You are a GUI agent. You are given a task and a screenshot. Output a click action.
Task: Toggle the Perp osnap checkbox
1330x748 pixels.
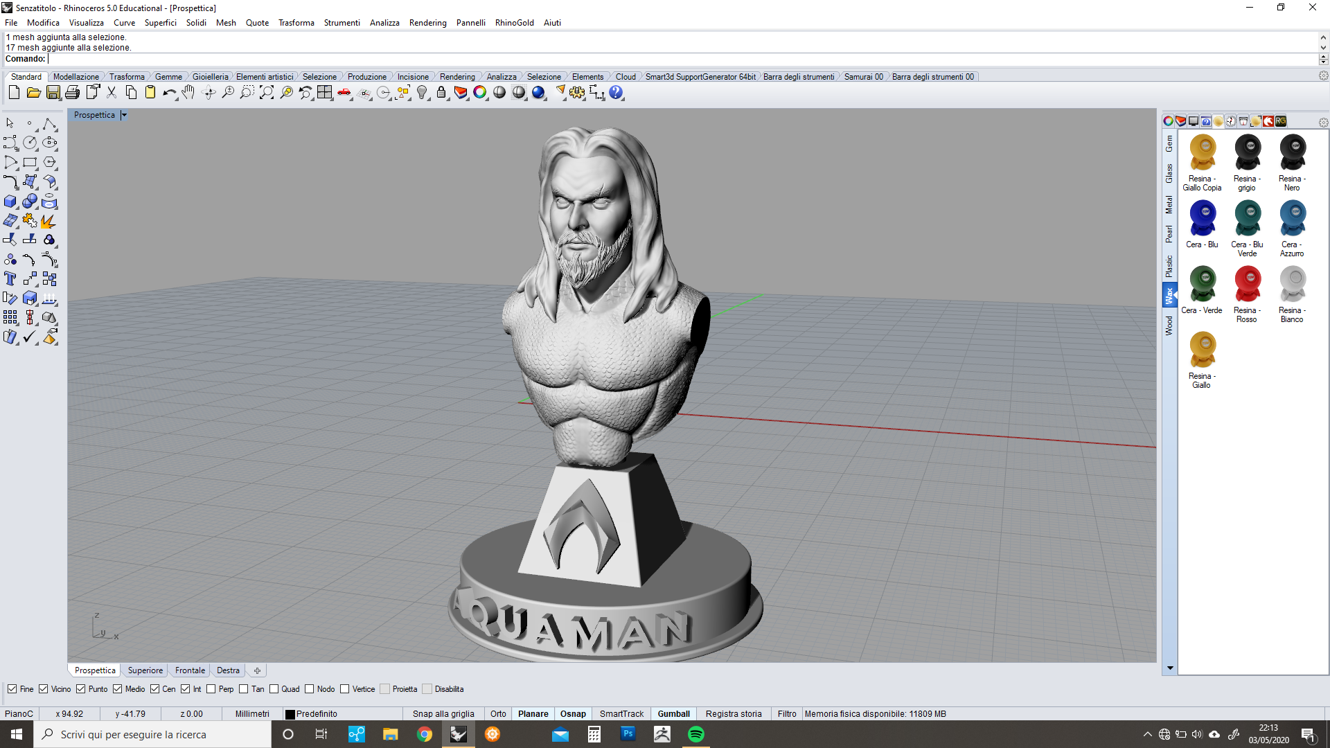[211, 689]
